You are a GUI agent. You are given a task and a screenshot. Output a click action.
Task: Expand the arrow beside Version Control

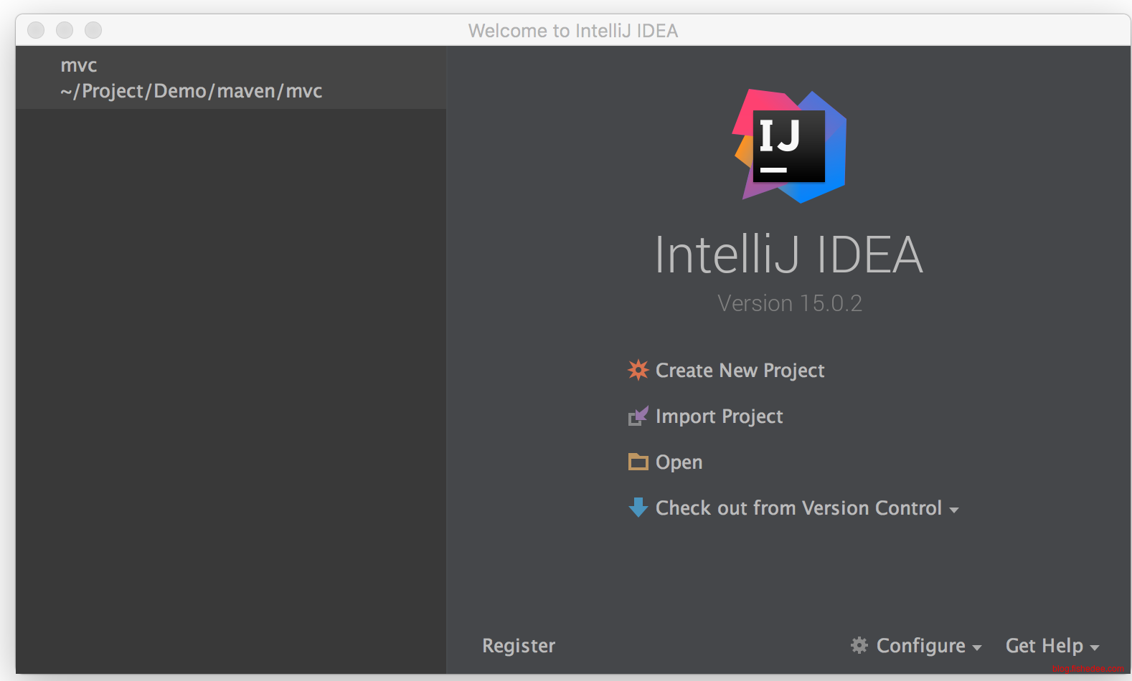coord(954,510)
